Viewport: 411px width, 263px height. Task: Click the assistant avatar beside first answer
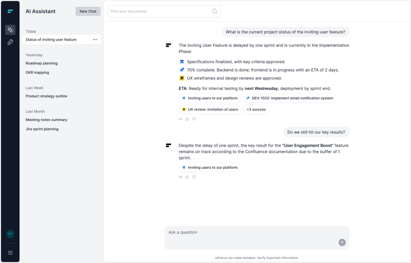click(x=168, y=45)
